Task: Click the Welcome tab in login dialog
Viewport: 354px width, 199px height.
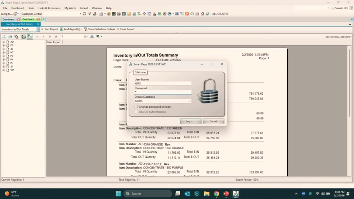Action: (140, 72)
